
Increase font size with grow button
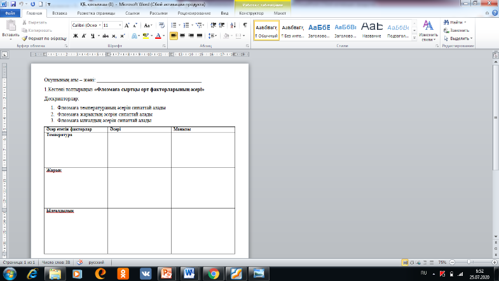(x=126, y=25)
